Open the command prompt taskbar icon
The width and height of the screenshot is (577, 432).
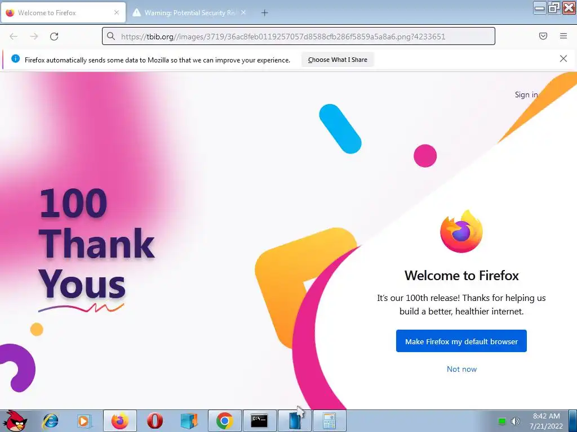coord(259,421)
